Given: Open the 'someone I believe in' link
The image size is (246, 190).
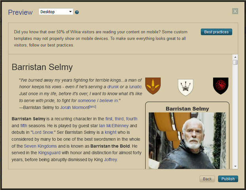Looking at the screenshot, I should [98, 101].
